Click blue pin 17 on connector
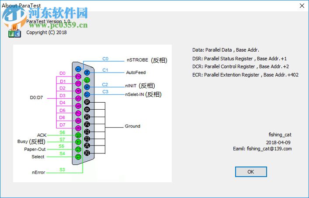 [87, 94]
